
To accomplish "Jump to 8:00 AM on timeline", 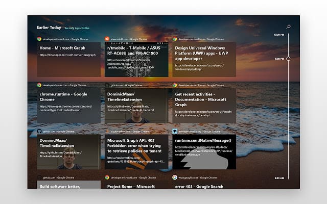I will [x=278, y=178].
